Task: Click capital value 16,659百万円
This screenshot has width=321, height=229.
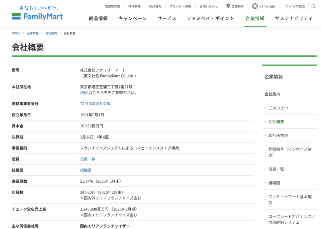Action: 92,126
